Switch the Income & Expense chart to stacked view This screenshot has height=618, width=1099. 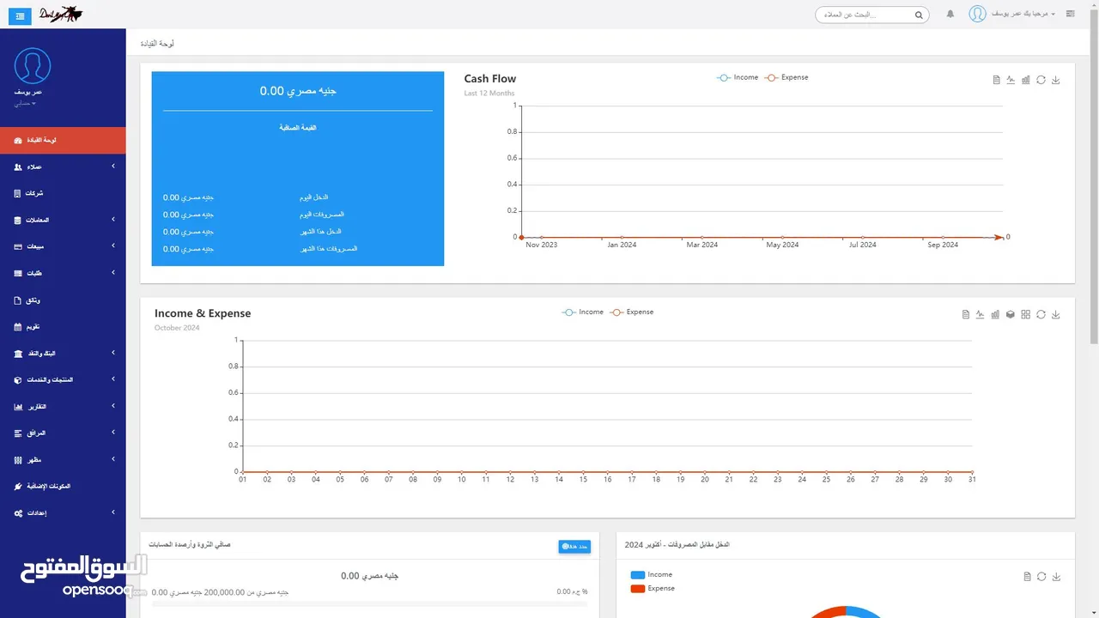(x=1011, y=314)
